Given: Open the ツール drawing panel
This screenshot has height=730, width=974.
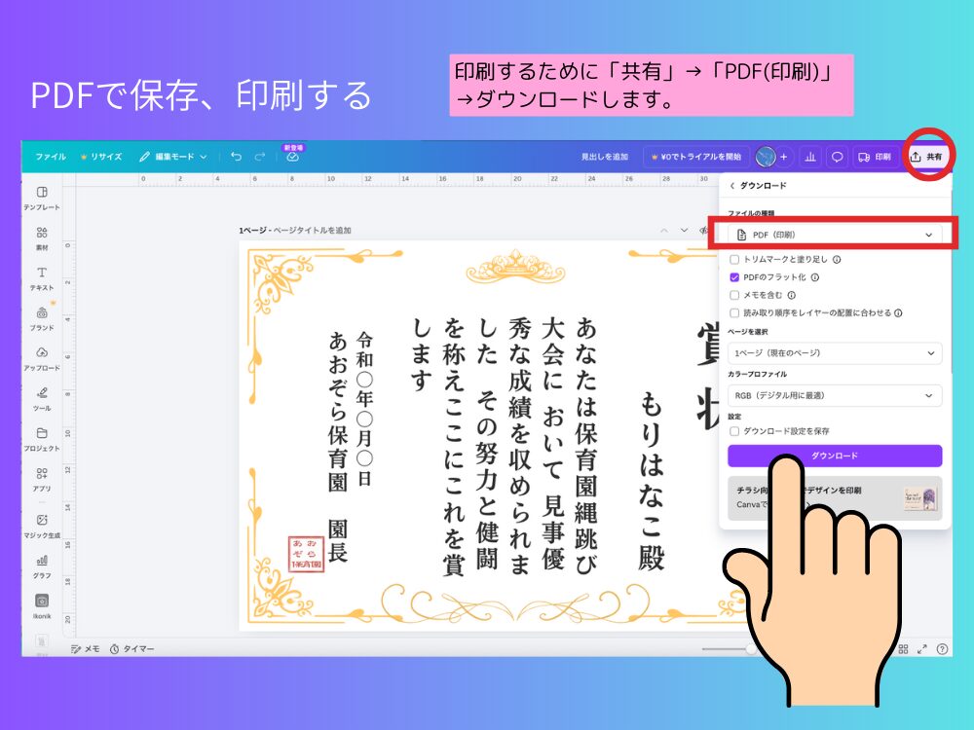Looking at the screenshot, I should 42,399.
